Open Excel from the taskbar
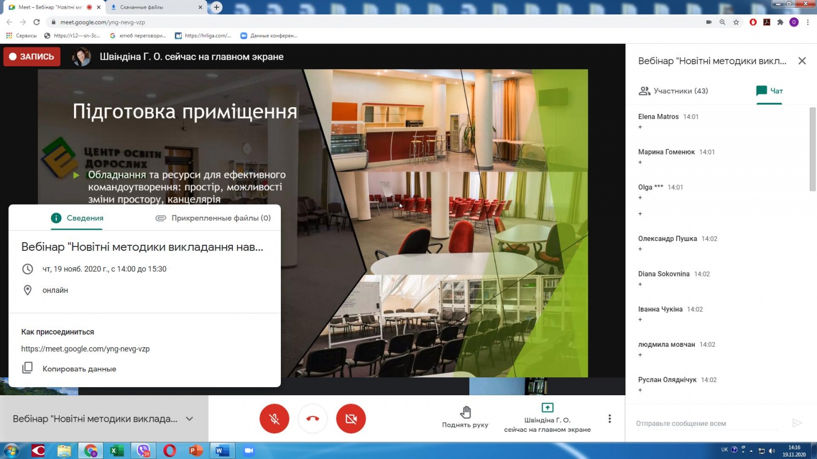The image size is (817, 459). [117, 450]
